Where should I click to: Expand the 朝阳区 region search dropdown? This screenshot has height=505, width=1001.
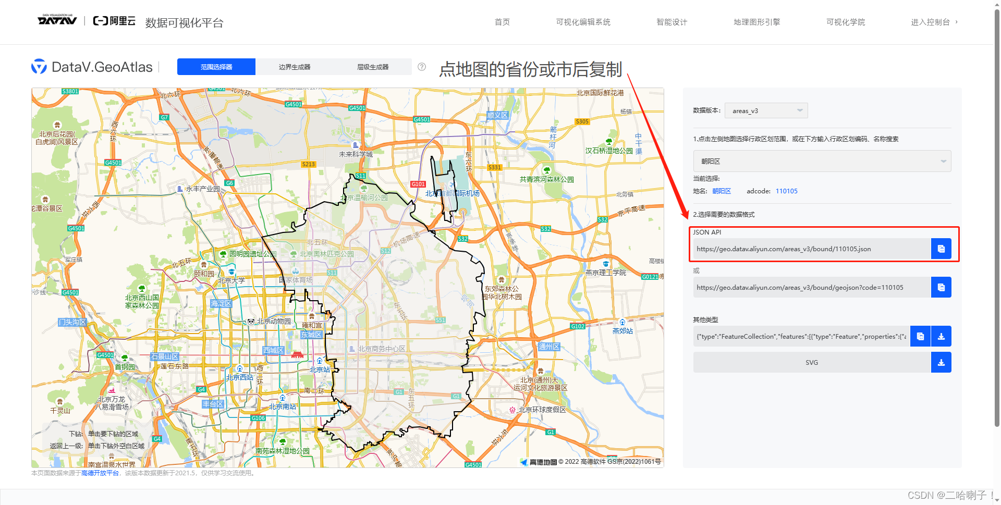[x=822, y=161]
